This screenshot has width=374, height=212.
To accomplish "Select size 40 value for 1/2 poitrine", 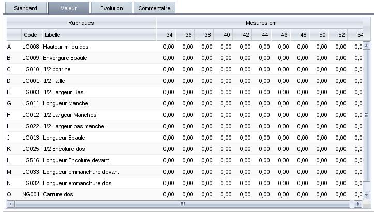I will (226, 69).
